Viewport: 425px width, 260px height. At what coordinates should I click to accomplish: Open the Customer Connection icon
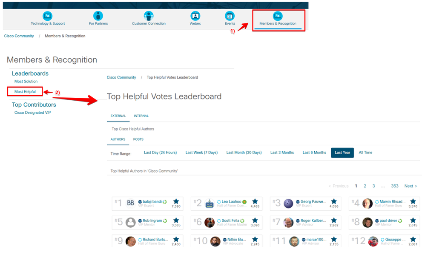[x=149, y=16]
